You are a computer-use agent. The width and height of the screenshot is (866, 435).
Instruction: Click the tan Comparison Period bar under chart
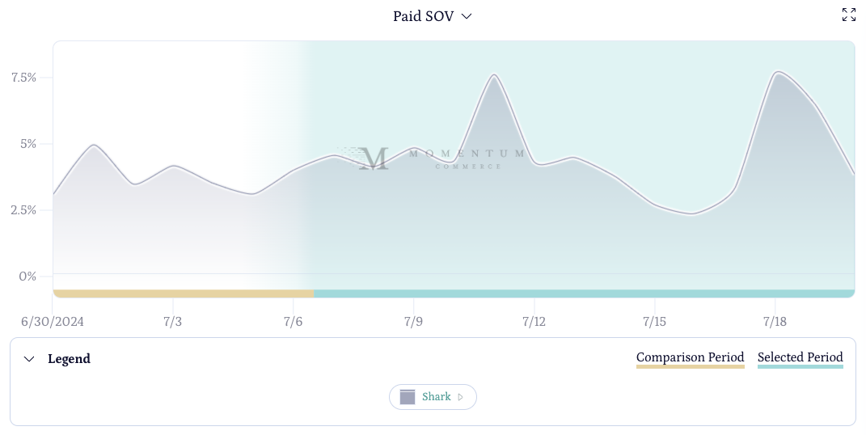(183, 294)
